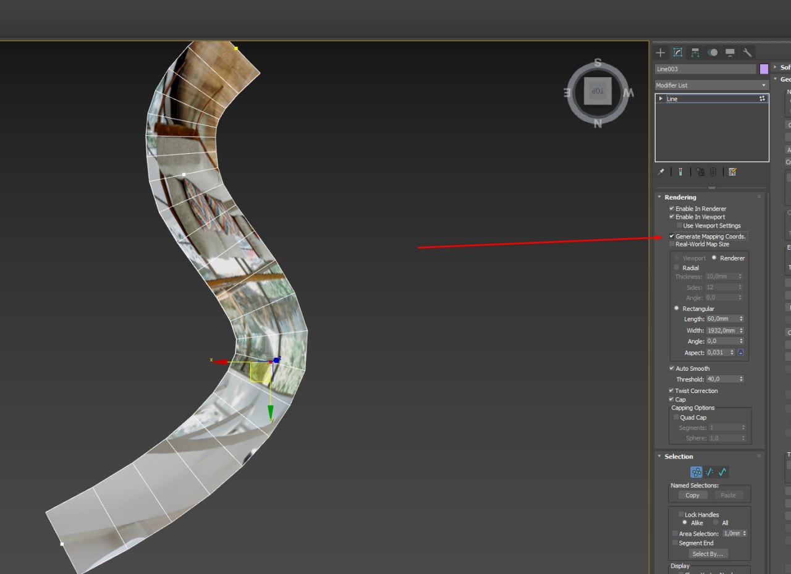Image resolution: width=791 pixels, height=574 pixels.
Task: Click the W compass letter on ViewCube ring
Action: (628, 93)
